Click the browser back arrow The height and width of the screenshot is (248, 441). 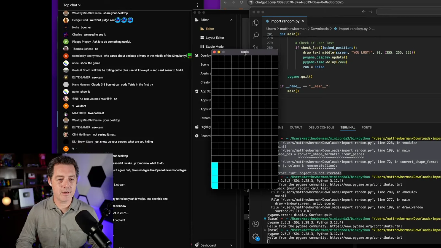225,2
